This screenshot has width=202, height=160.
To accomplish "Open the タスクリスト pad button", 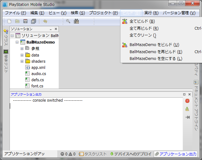I will [x=93, y=154].
